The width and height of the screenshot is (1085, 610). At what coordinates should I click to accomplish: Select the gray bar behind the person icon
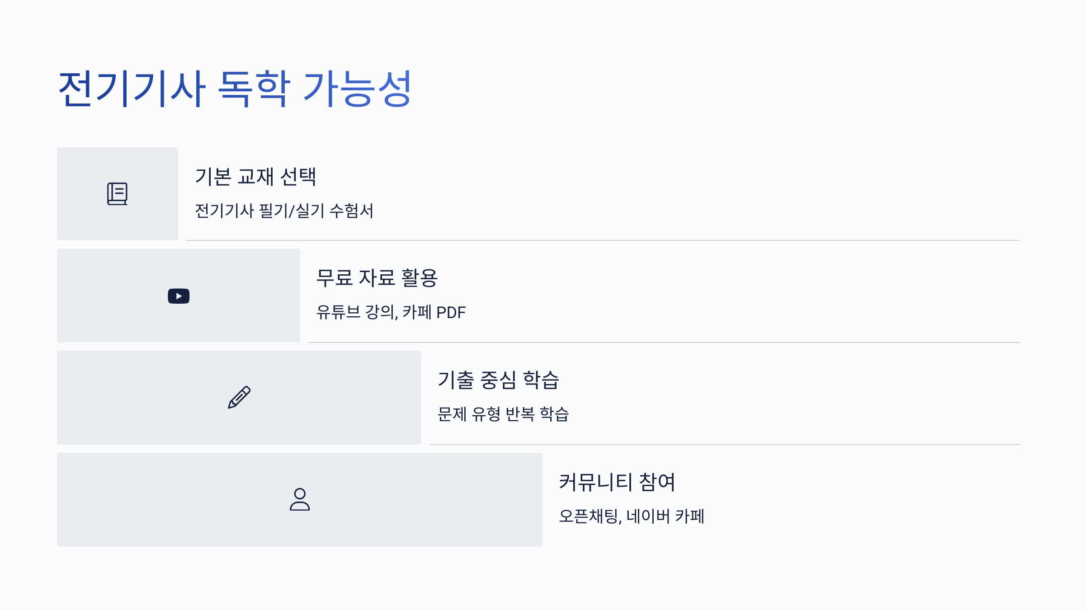(x=300, y=500)
